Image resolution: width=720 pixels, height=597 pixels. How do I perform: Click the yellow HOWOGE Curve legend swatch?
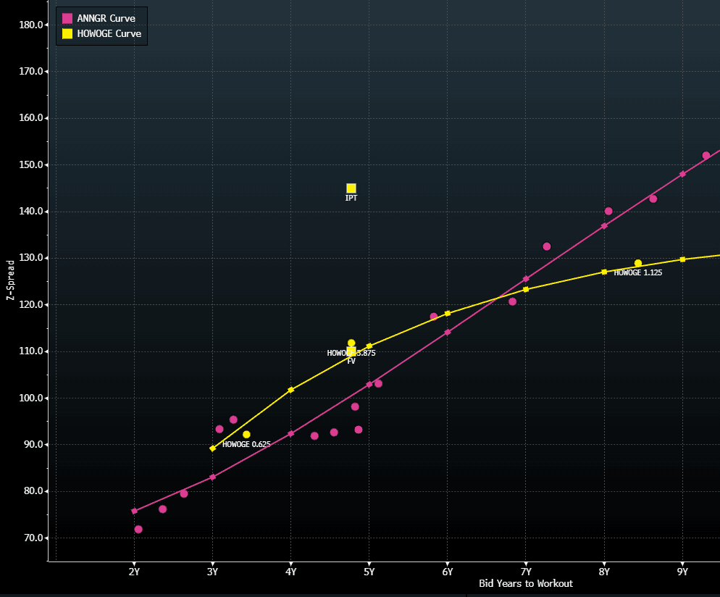coord(67,33)
